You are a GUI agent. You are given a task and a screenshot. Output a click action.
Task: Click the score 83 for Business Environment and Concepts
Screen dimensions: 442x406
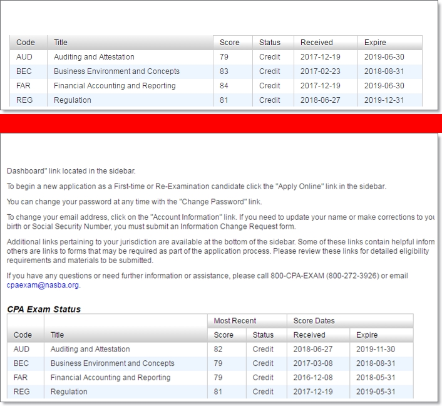click(x=224, y=71)
